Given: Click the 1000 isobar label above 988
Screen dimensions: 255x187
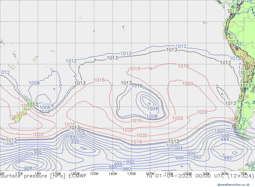Looking at the screenshot, I should point(220,131).
